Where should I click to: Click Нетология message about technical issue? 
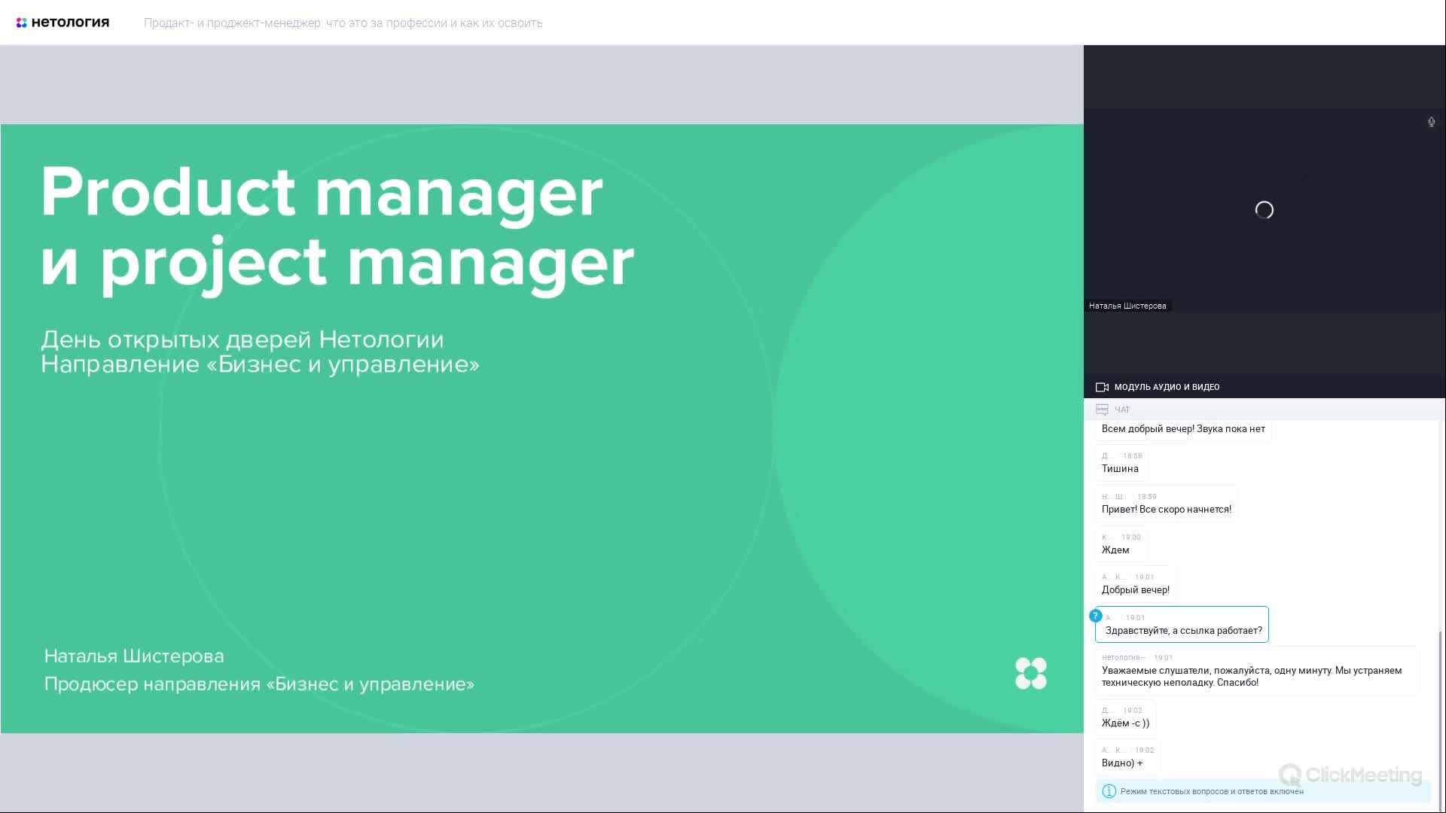click(x=1257, y=670)
